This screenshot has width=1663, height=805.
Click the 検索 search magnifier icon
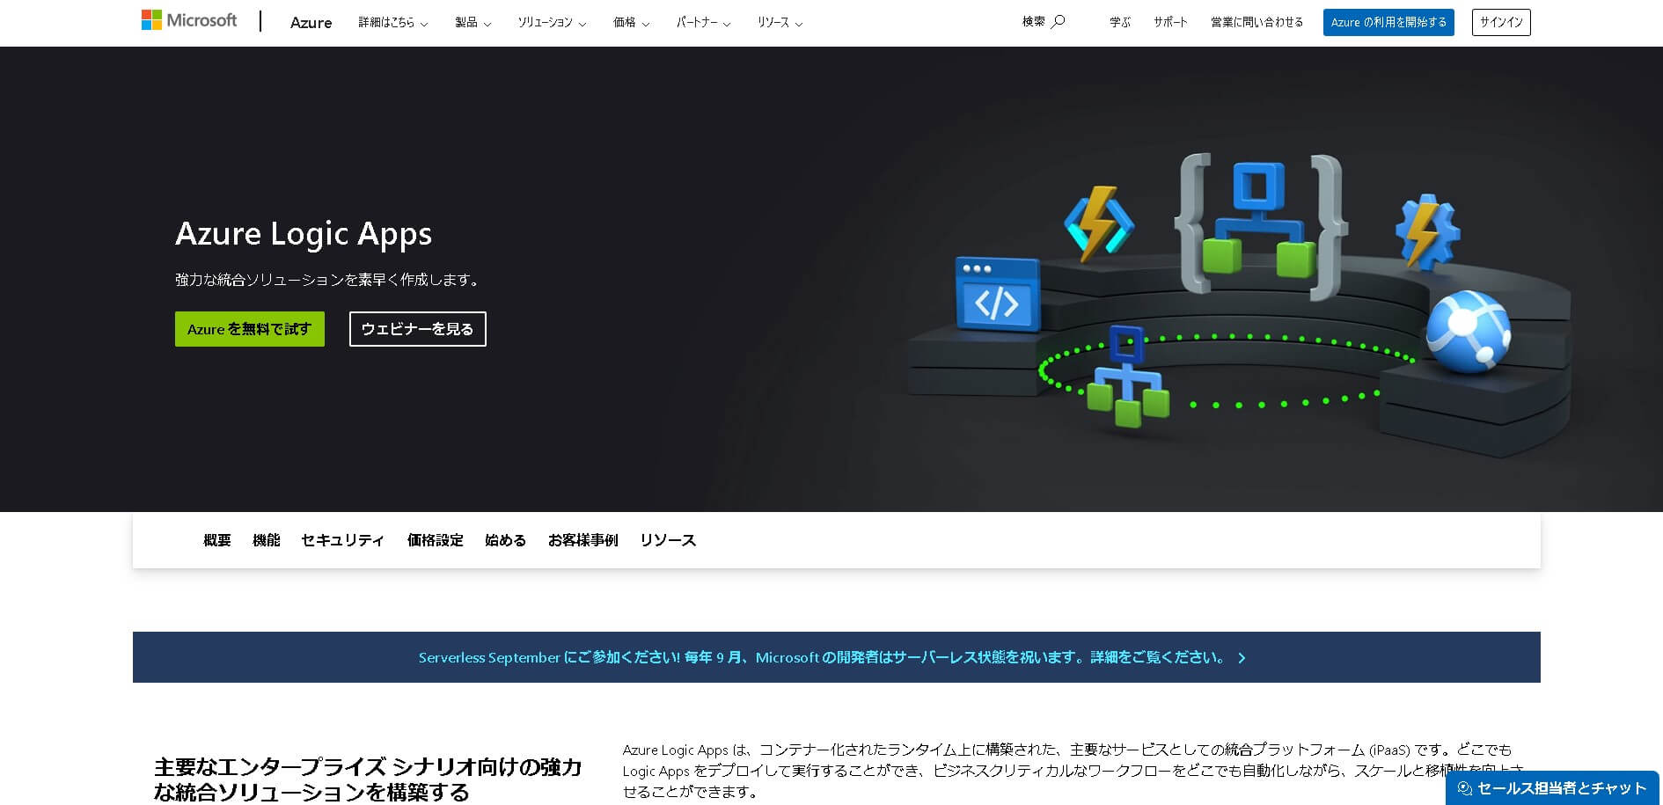[x=1059, y=22]
